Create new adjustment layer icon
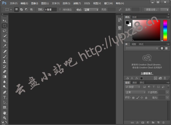Screen dimensions: 171x125 (148, 123)
